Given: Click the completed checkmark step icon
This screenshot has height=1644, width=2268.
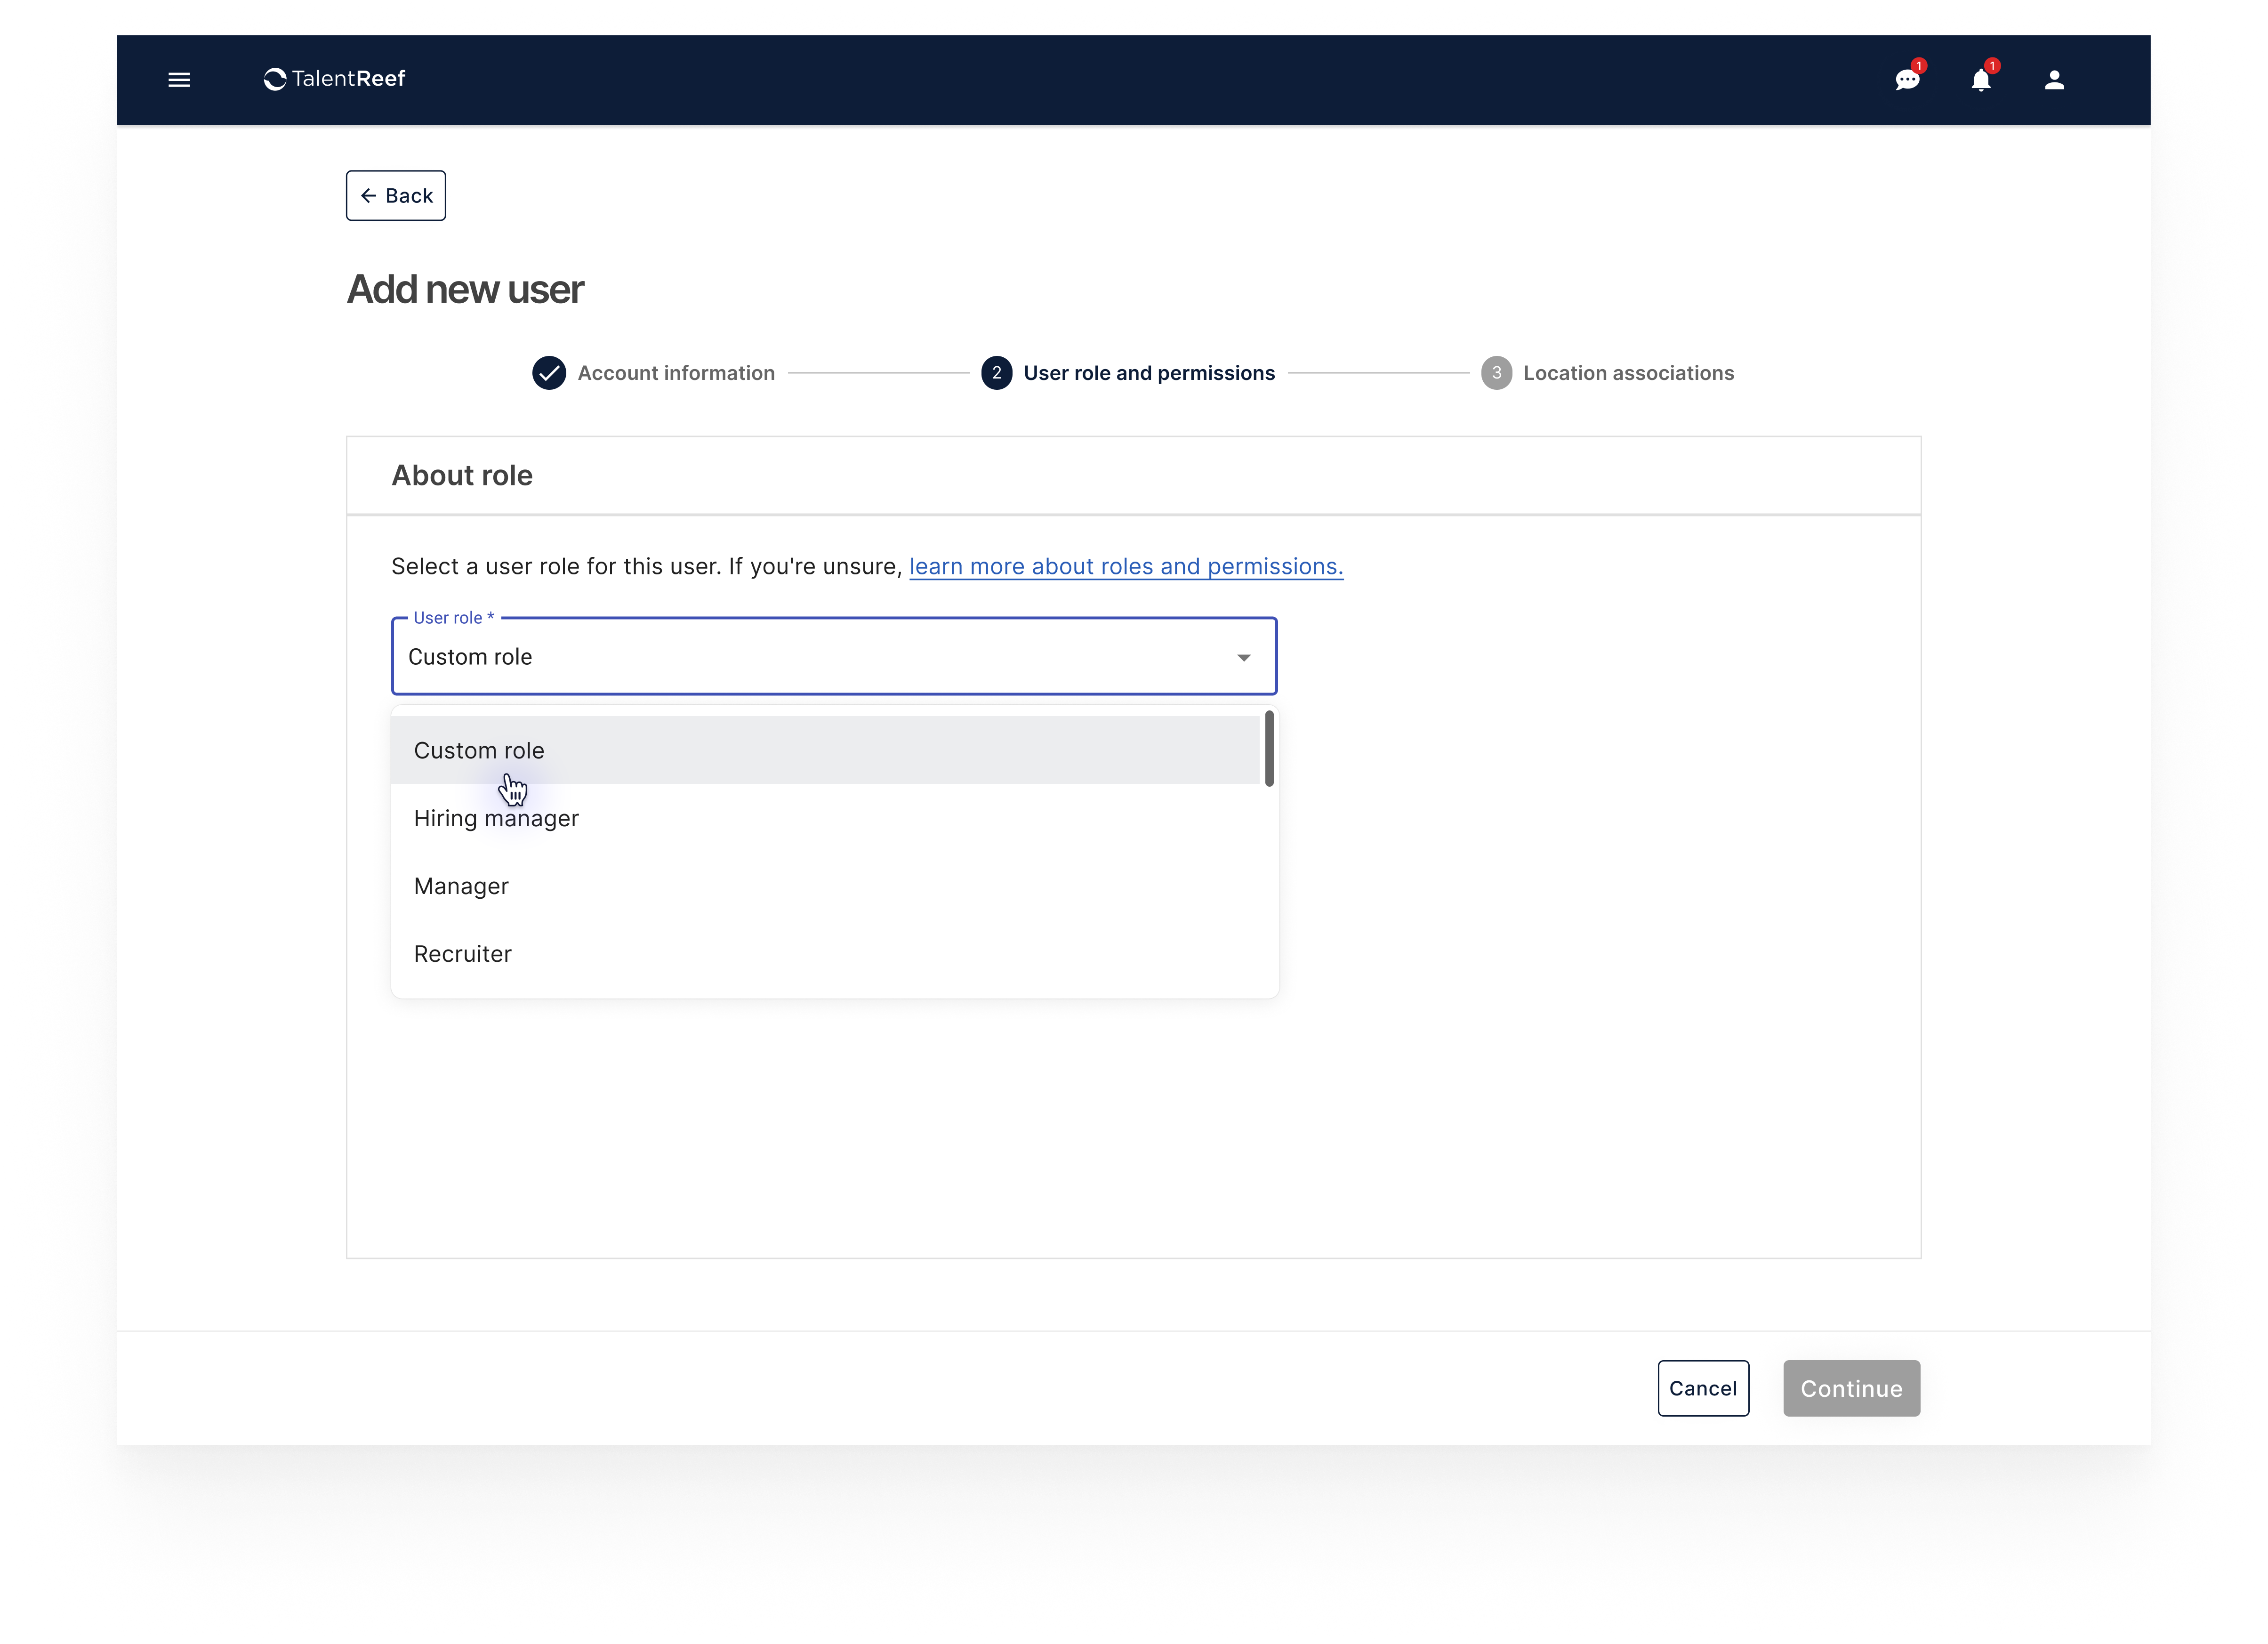Looking at the screenshot, I should pyautogui.click(x=549, y=373).
